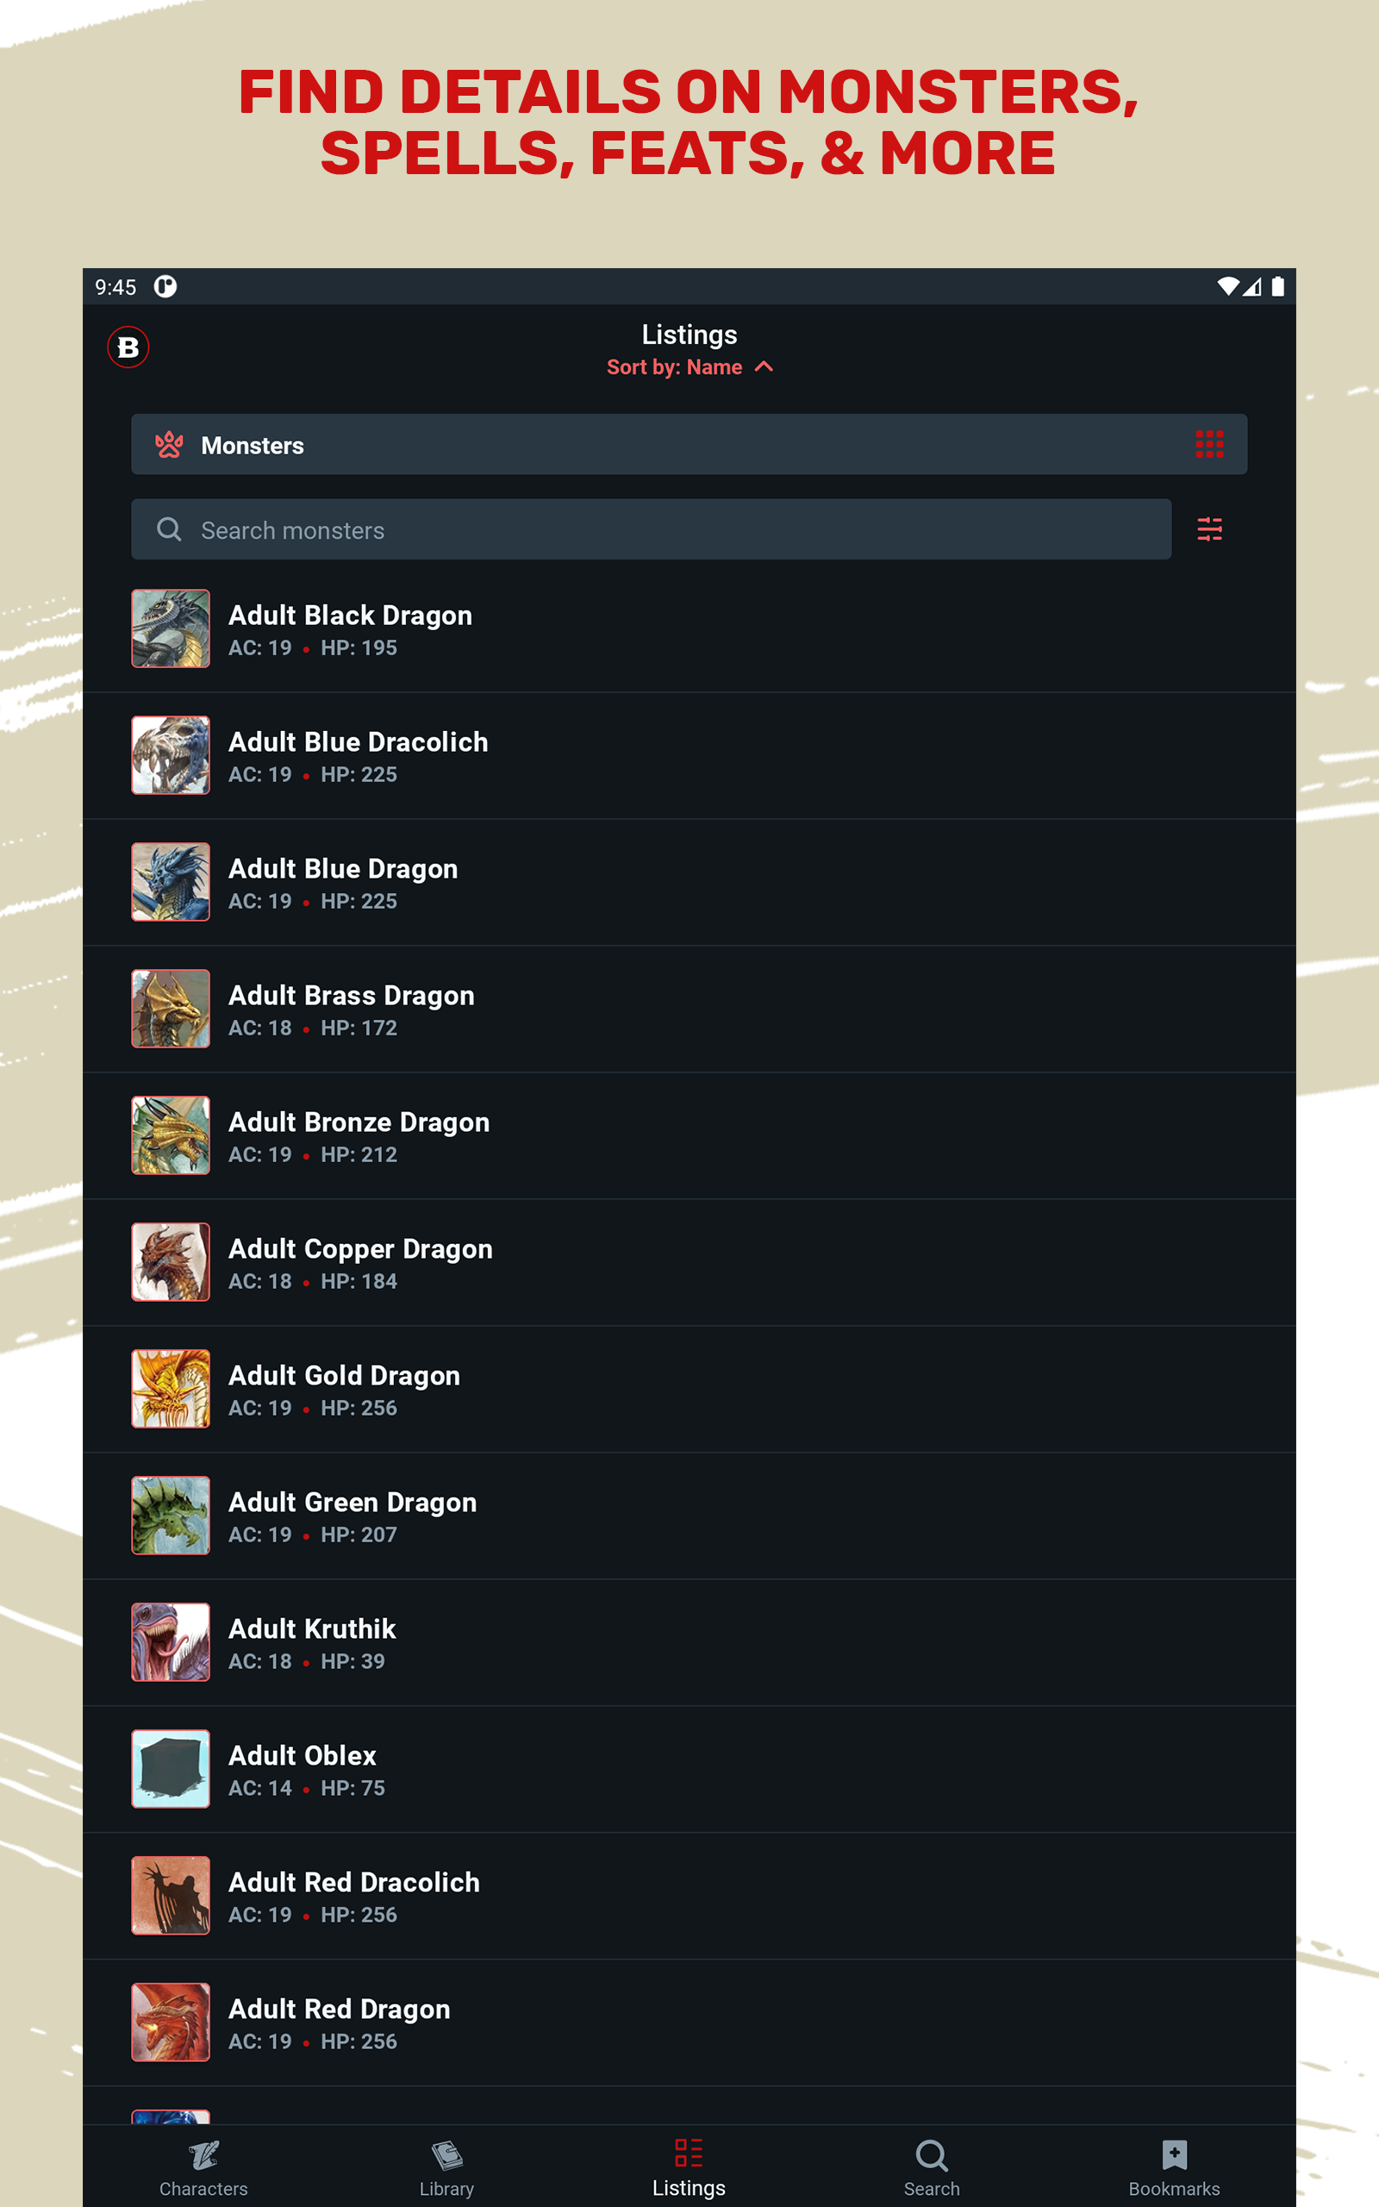Switch to the Search tab
1379x2207 pixels.
click(x=932, y=2169)
